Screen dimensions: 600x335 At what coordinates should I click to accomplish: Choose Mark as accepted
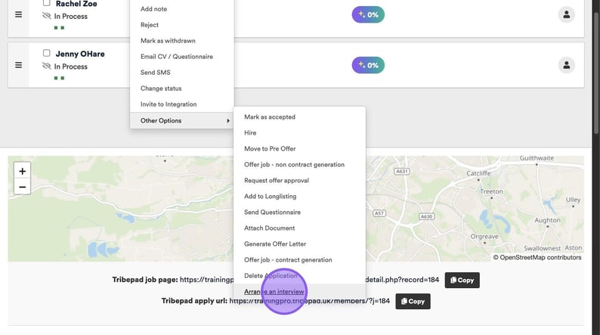pyautogui.click(x=270, y=117)
